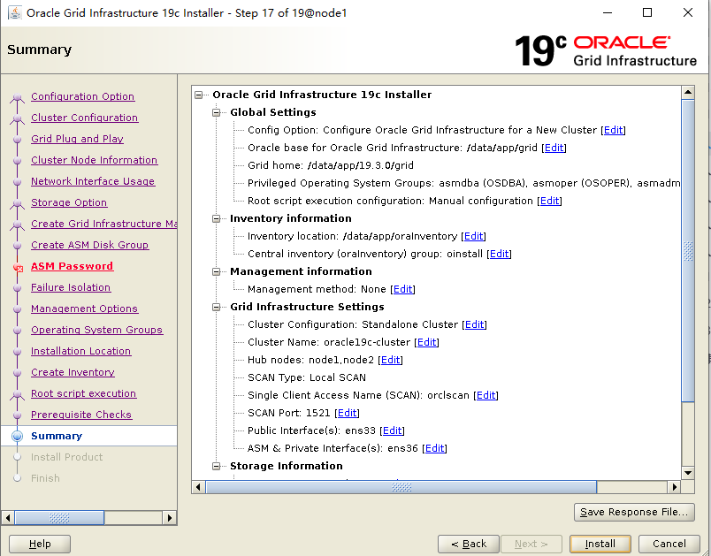Click the summary tree's scroll left arrow
This screenshot has height=556, width=711.
(198, 487)
